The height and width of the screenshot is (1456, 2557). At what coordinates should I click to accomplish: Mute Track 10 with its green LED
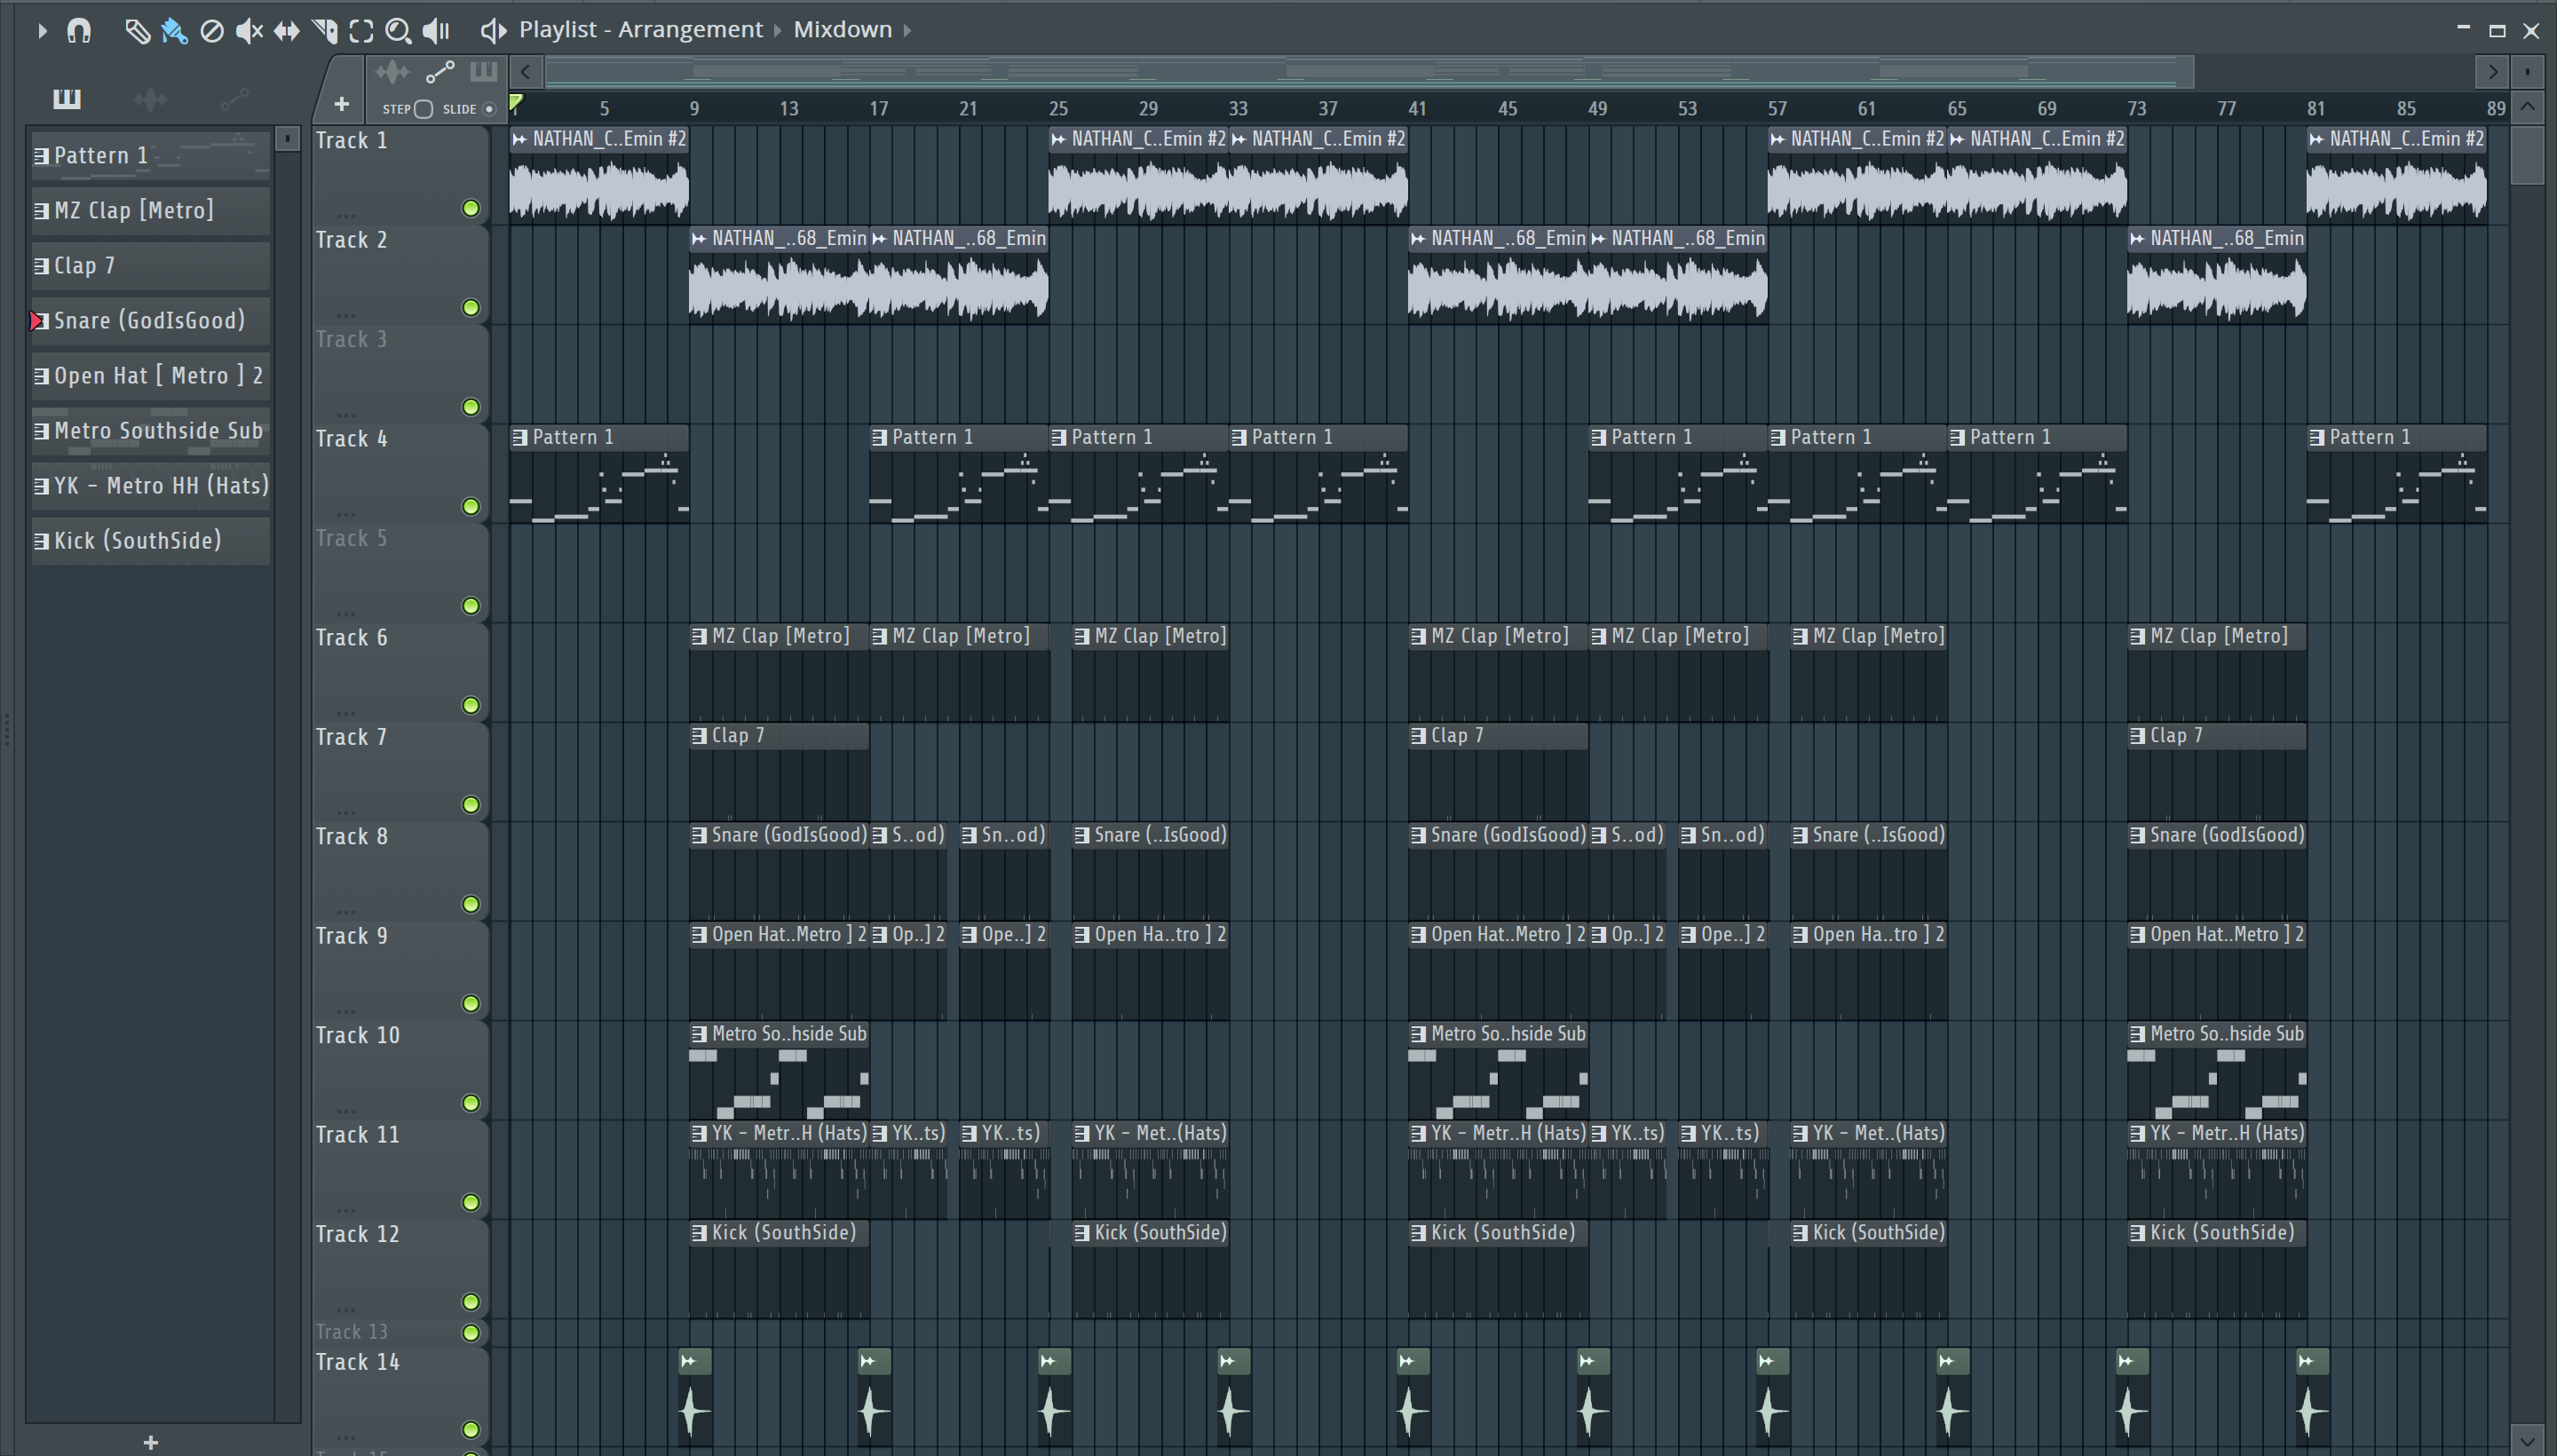(x=470, y=1103)
